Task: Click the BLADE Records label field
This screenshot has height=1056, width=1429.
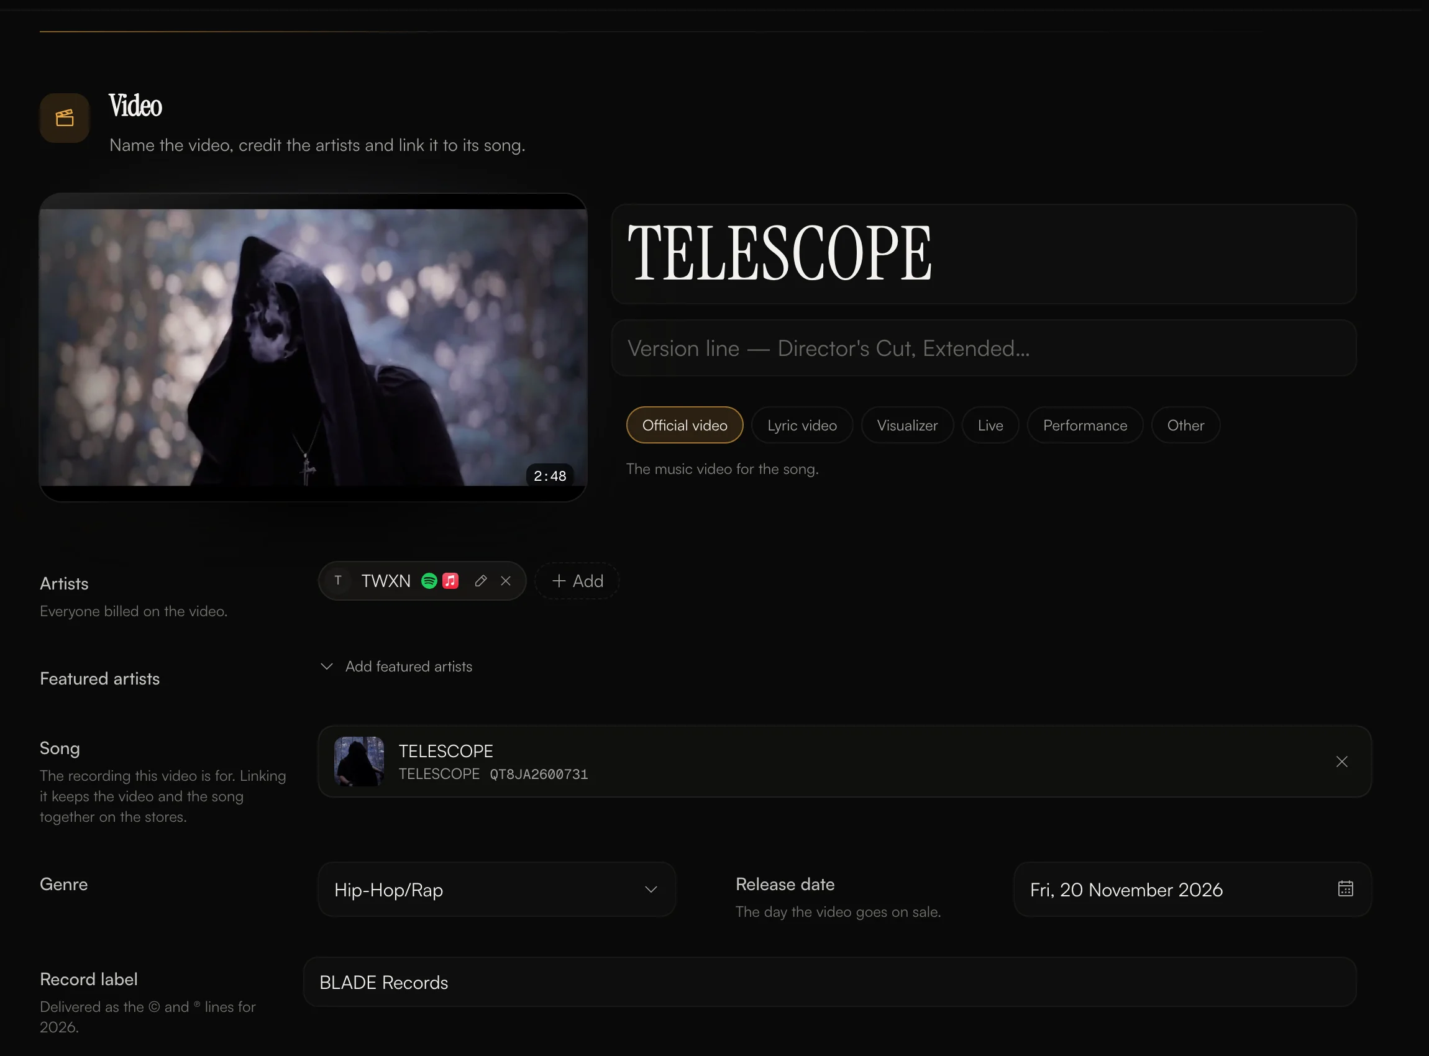Action: point(829,982)
